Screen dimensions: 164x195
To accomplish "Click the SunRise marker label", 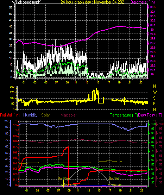I will [64, 178].
